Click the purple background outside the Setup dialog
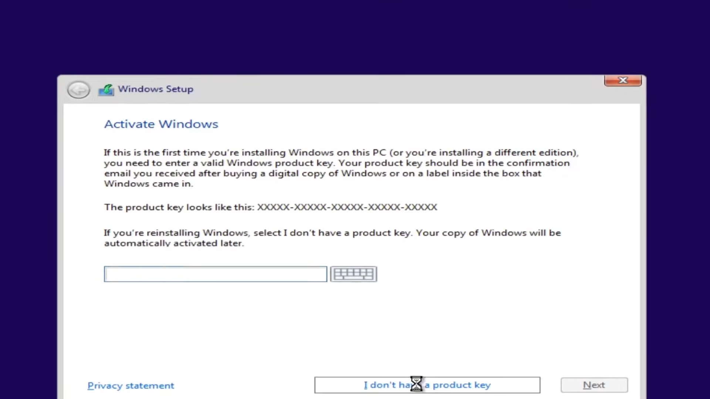 click(x=355, y=37)
